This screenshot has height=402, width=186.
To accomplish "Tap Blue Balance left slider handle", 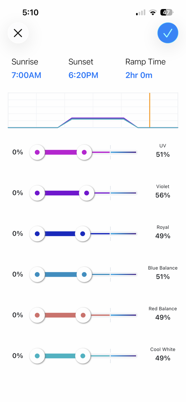I will tap(37, 274).
